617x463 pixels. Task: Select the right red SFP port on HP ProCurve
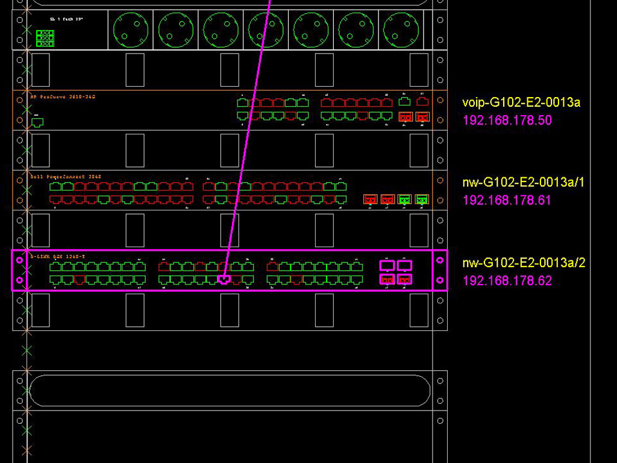click(422, 117)
